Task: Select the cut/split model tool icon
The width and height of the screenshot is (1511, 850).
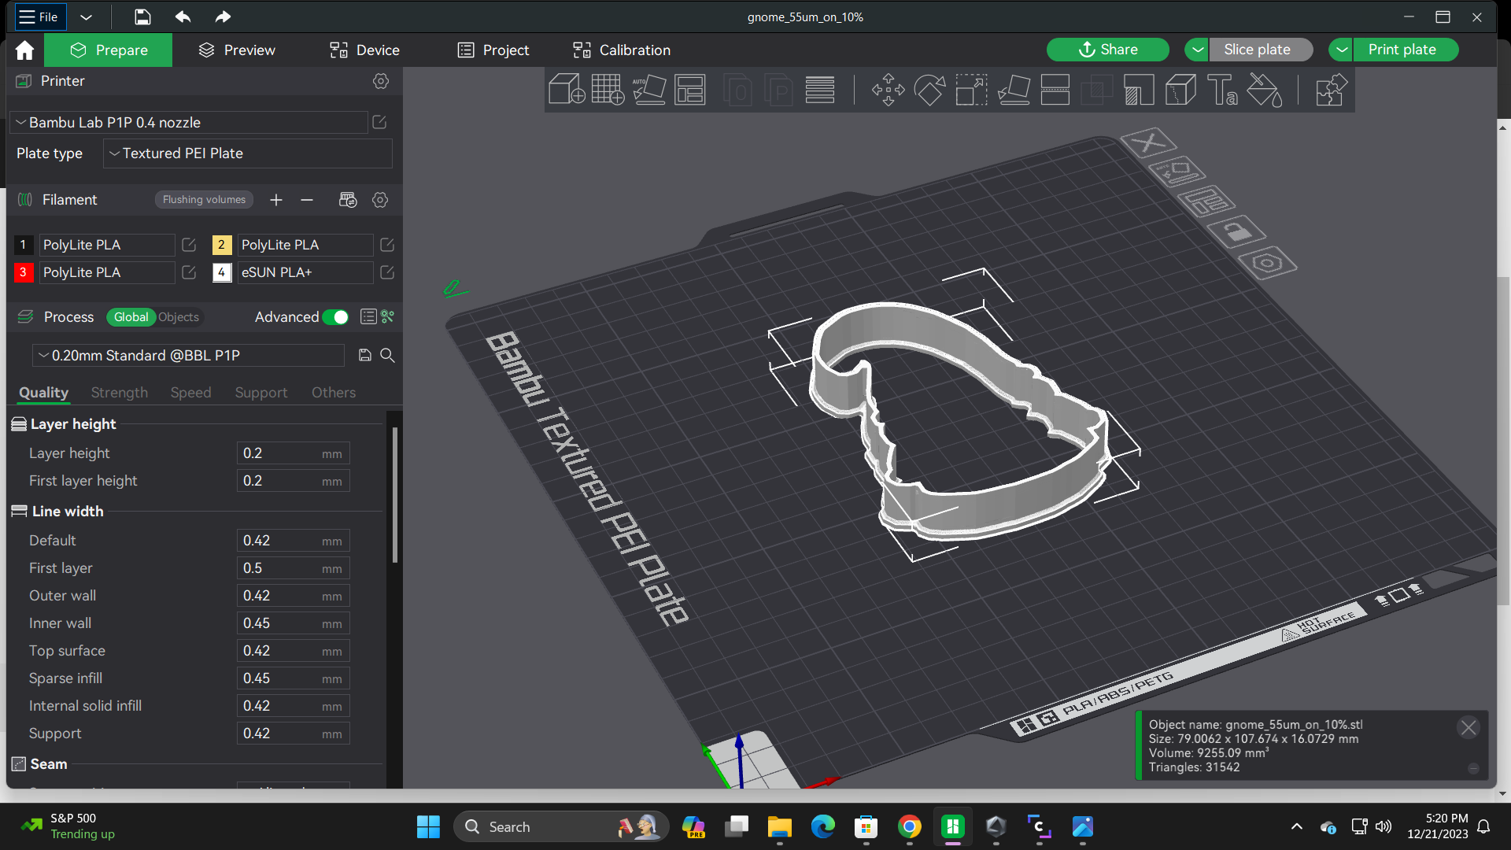Action: [1181, 91]
